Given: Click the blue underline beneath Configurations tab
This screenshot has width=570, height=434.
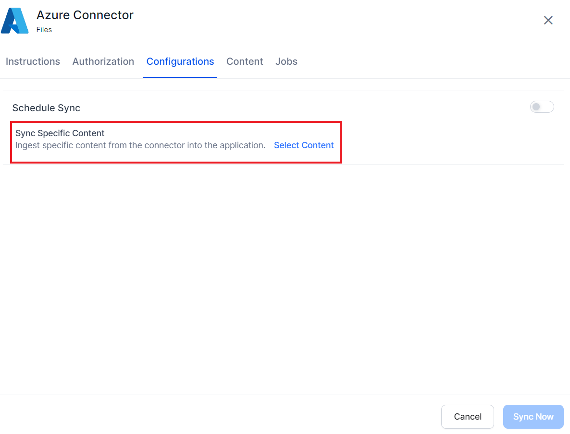Looking at the screenshot, I should [180, 77].
